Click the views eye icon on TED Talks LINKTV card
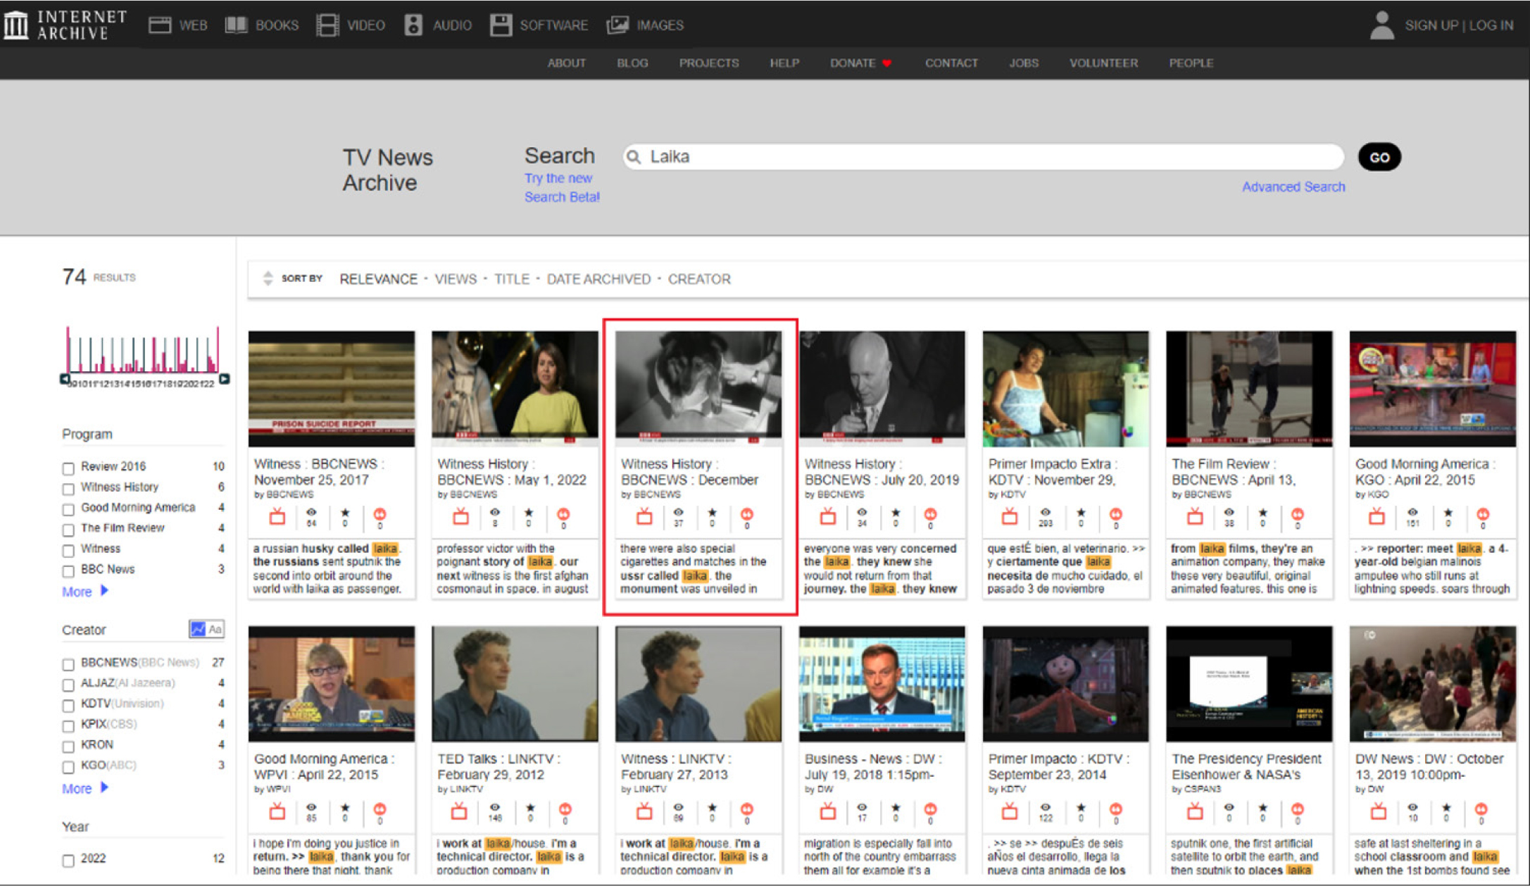This screenshot has width=1530, height=886. click(495, 807)
